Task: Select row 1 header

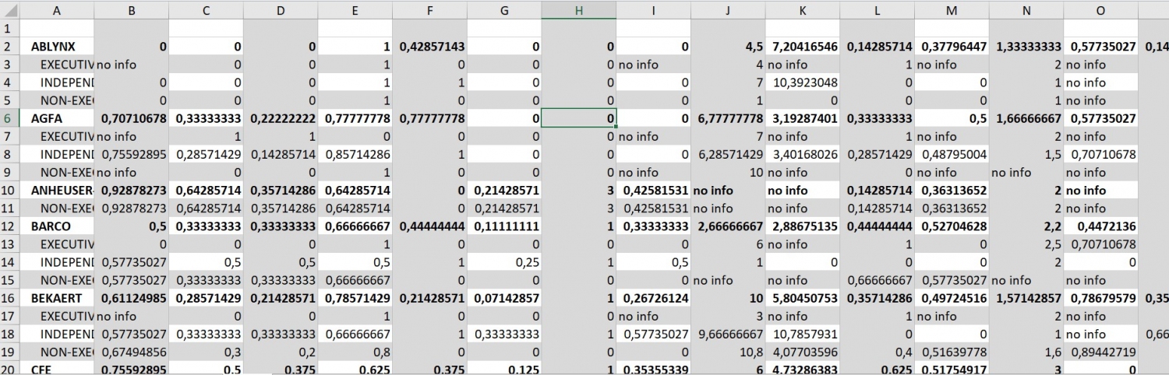Action: click(10, 29)
